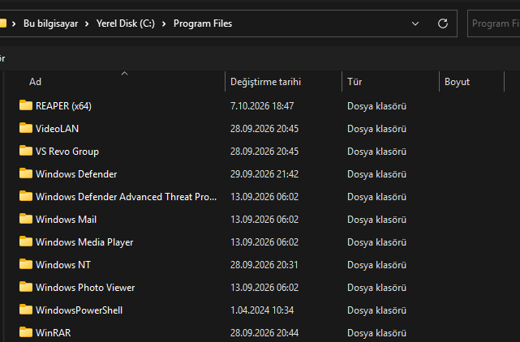Click the VS Revo Group folder icon
The width and height of the screenshot is (520, 342).
pos(25,151)
